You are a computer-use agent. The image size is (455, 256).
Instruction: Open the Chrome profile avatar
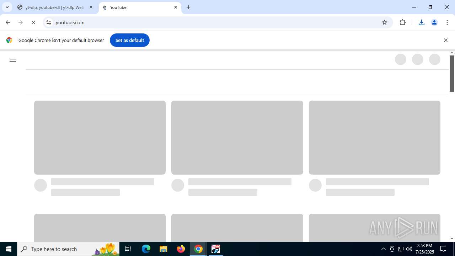point(434,22)
